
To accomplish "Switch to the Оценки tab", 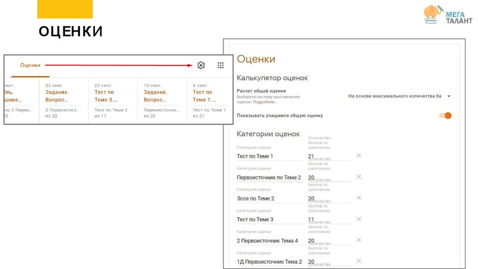I will pyautogui.click(x=30, y=66).
